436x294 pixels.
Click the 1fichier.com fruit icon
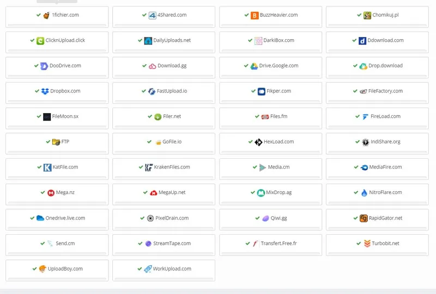point(46,15)
